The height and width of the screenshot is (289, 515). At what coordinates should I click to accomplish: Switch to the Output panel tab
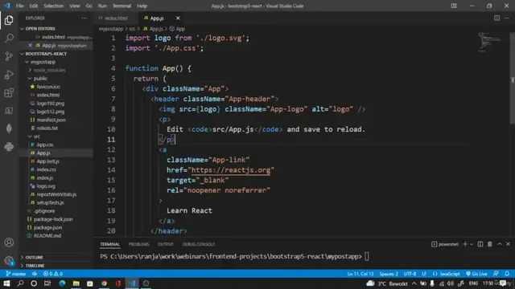[x=166, y=244]
